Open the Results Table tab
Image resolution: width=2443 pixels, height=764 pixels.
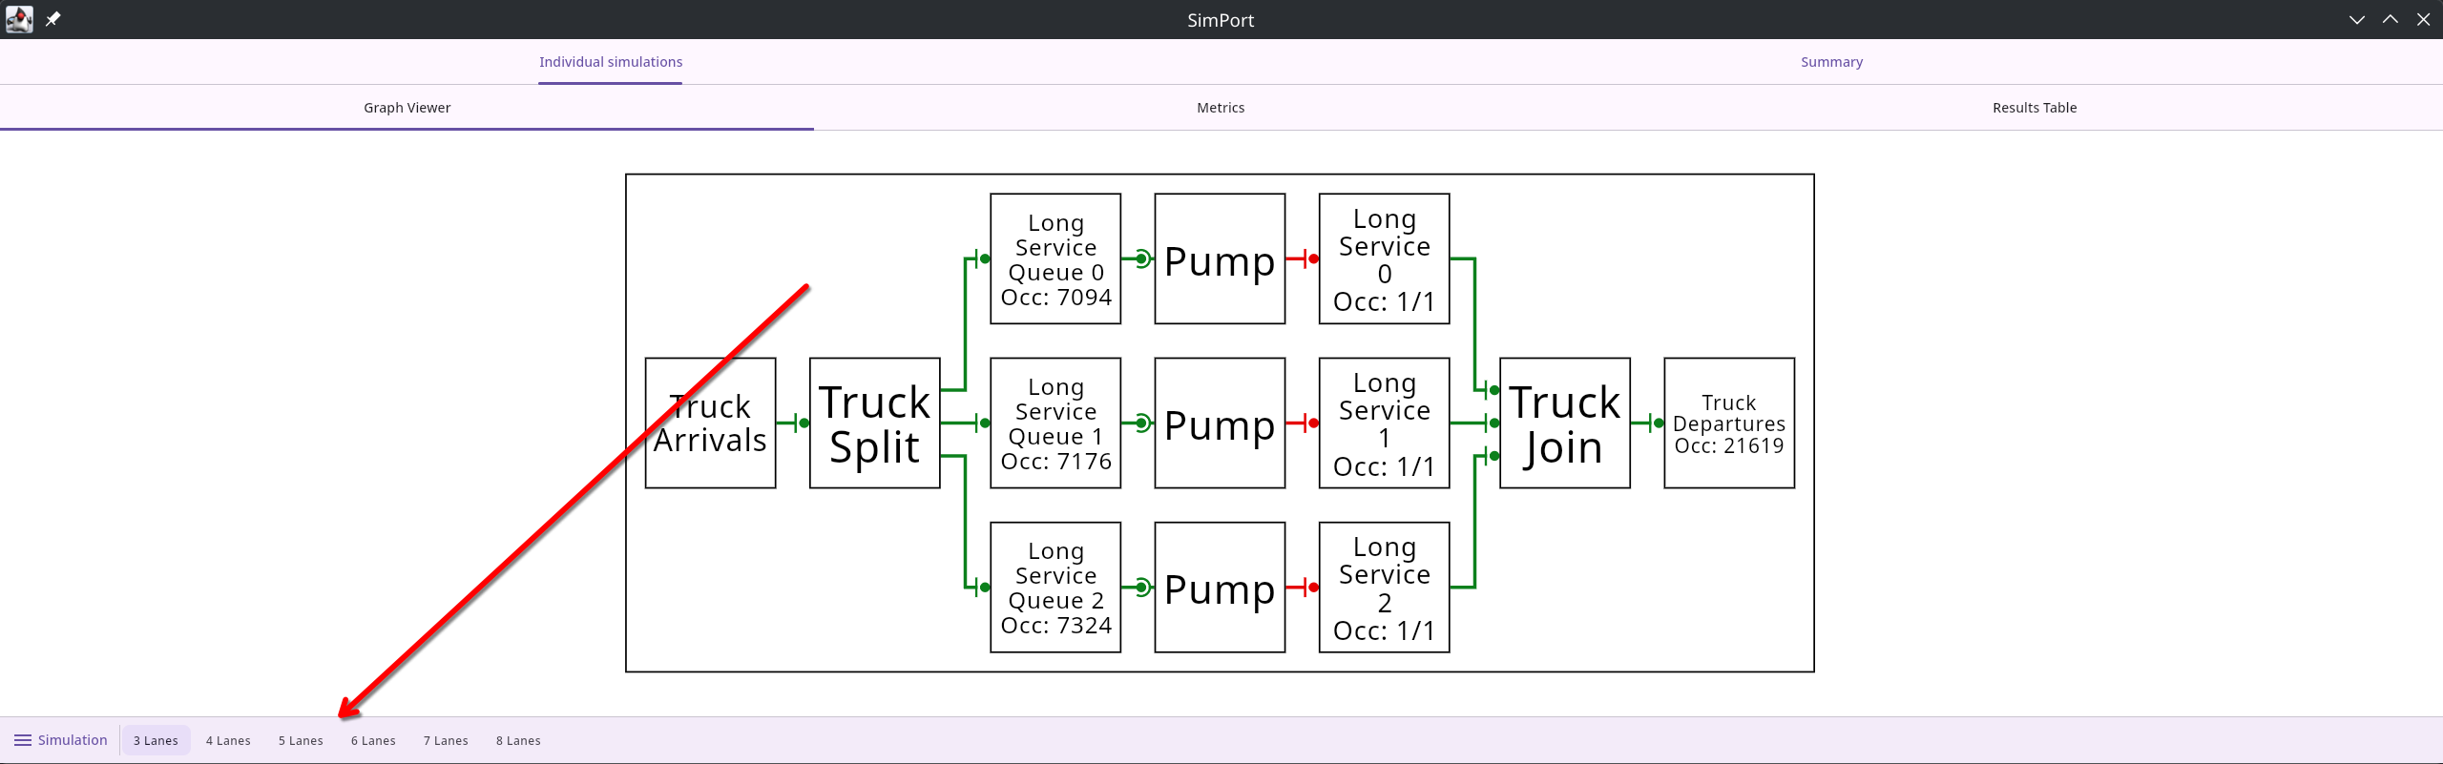(2035, 108)
